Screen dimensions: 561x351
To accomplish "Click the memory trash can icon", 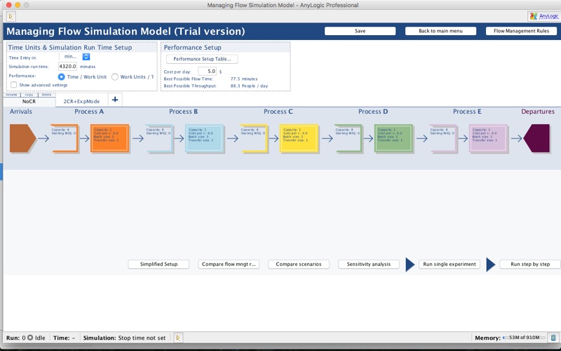I will tap(553, 338).
